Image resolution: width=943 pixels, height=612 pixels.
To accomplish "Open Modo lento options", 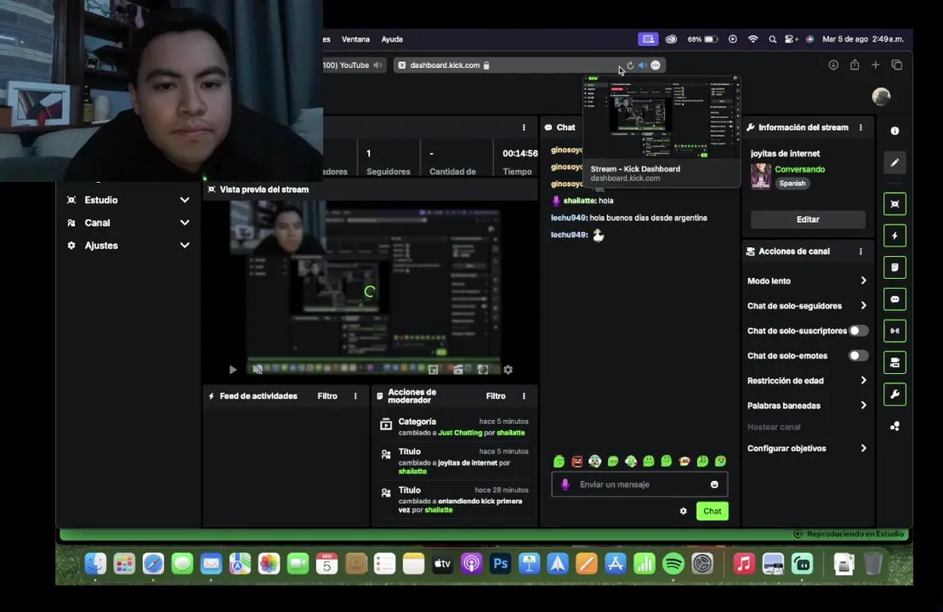I will pos(806,280).
